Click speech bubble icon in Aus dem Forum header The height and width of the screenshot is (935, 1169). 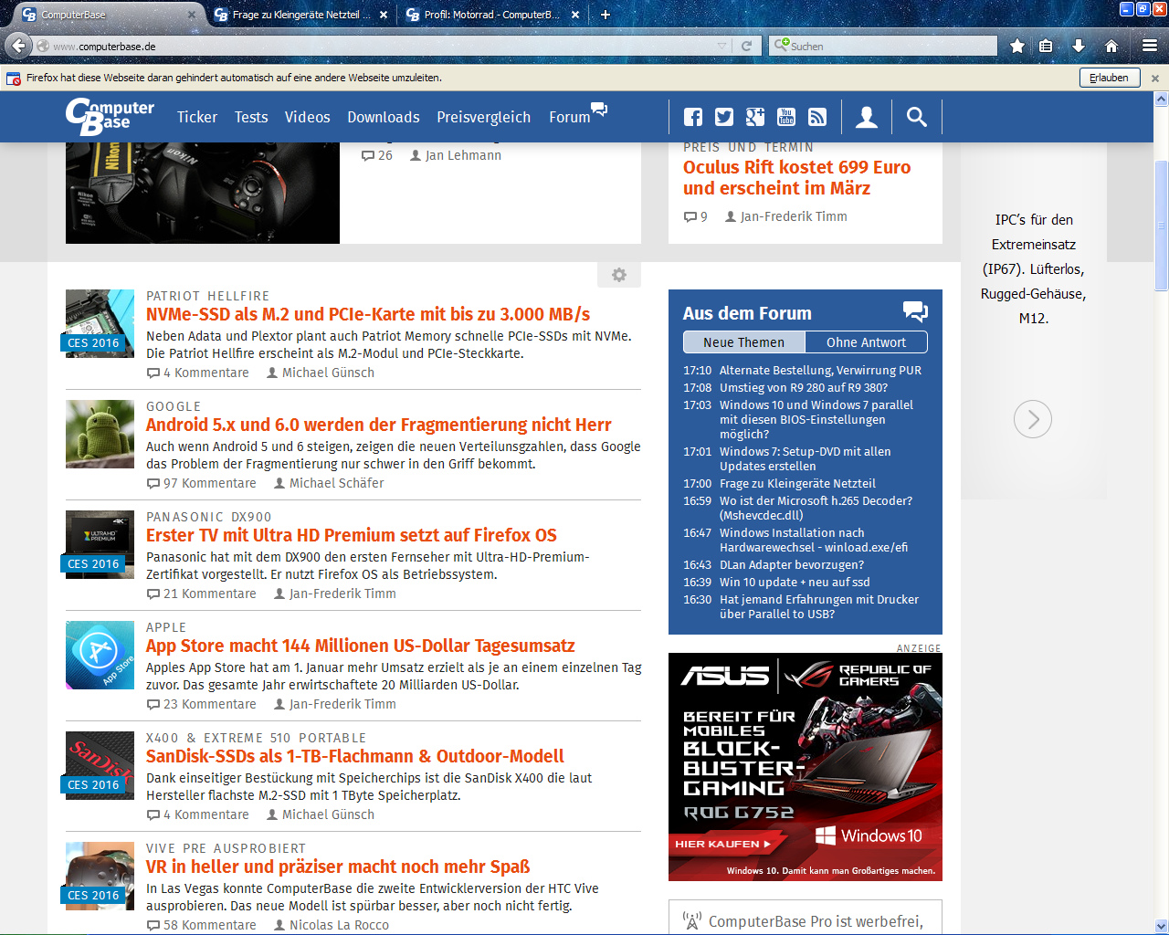[x=915, y=312]
